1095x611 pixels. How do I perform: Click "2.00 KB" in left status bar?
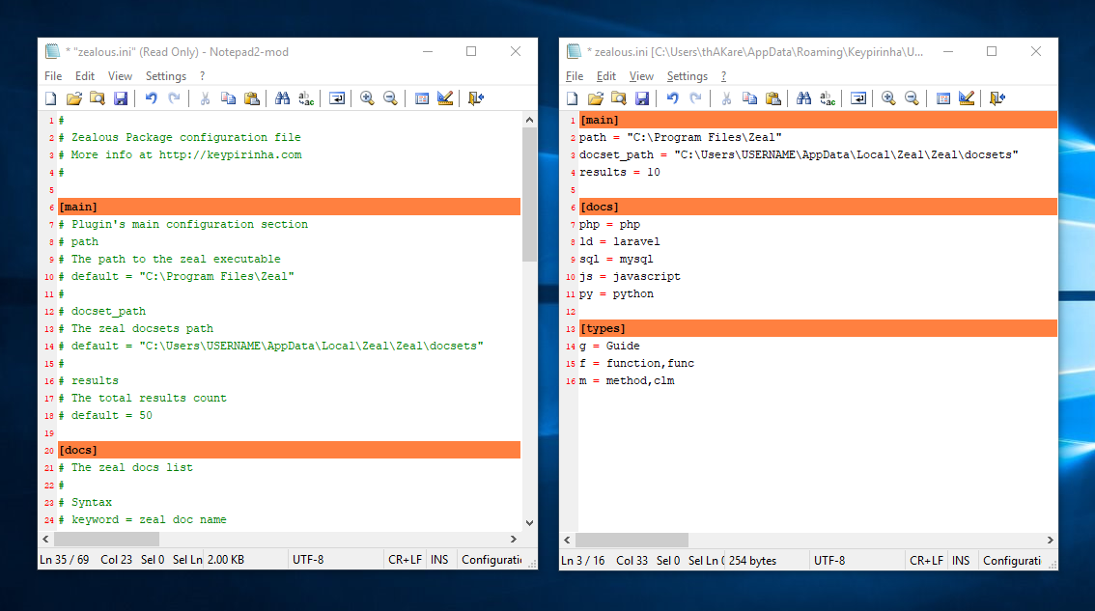coord(226,559)
